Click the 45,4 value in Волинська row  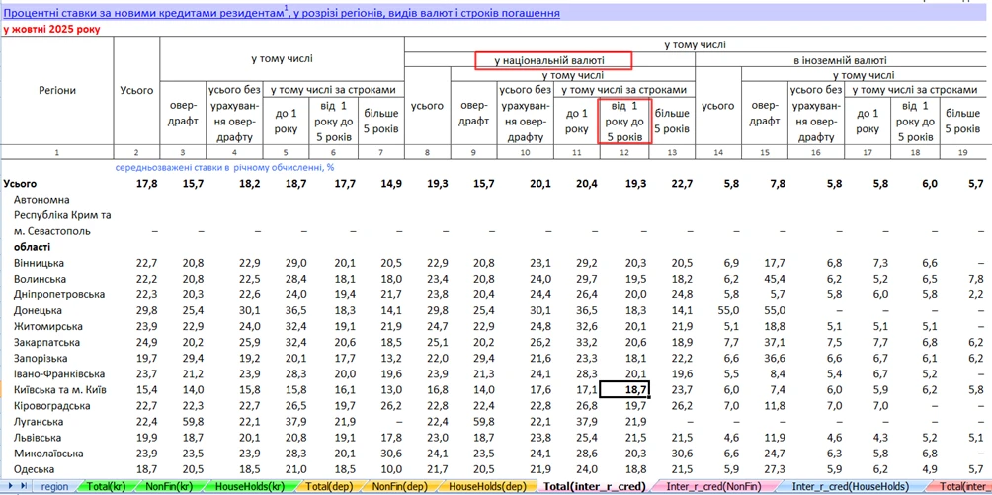tap(775, 279)
